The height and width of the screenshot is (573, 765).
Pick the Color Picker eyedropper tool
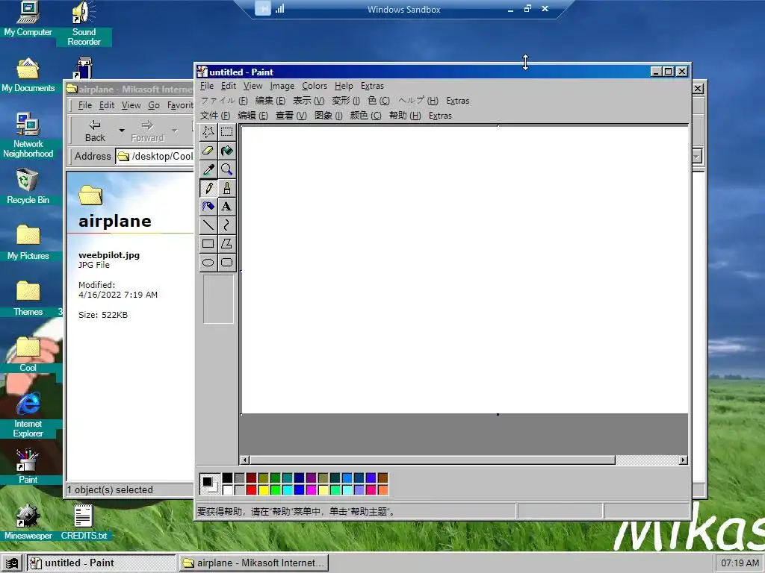pyautogui.click(x=208, y=169)
